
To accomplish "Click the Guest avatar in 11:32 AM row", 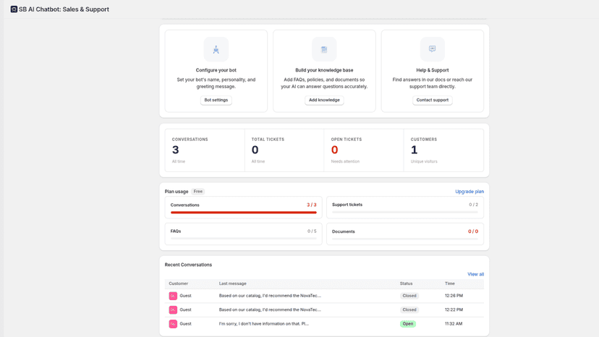I will tap(173, 324).
